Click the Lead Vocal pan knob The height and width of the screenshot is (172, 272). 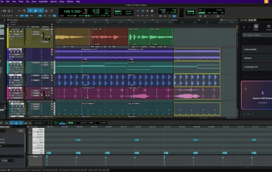pyautogui.click(x=48, y=33)
